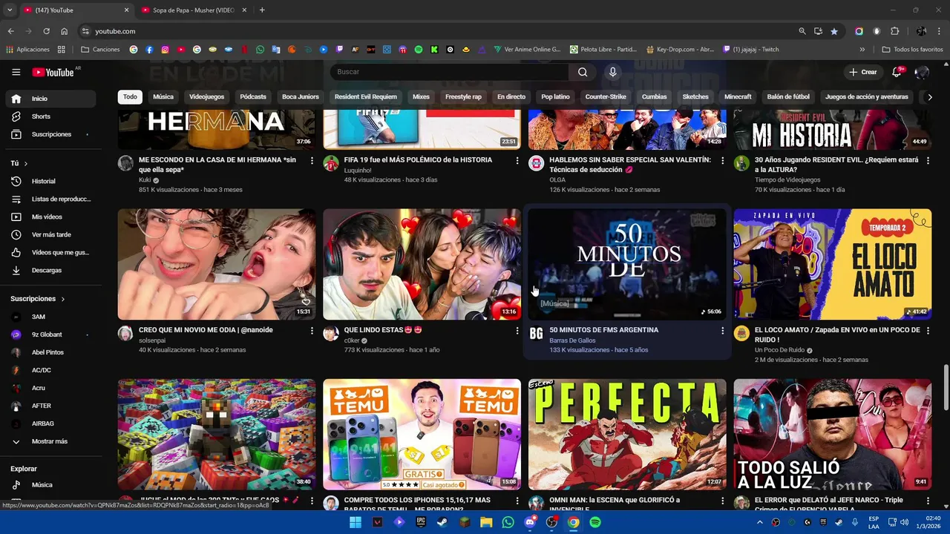Open options for EL LOCO AMATO video
The height and width of the screenshot is (534, 950).
coord(928,331)
